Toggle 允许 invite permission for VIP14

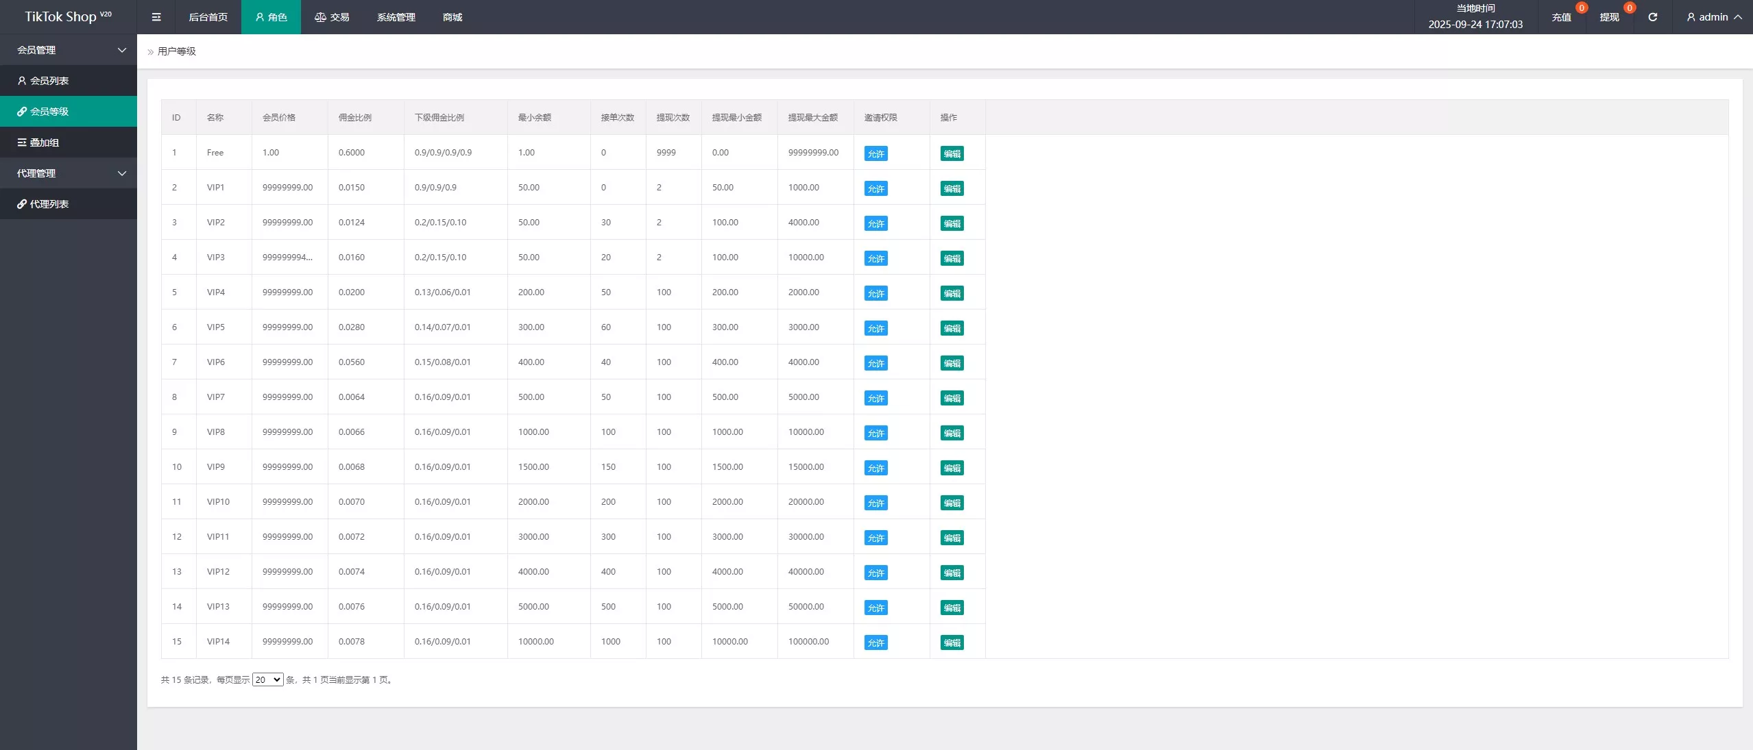click(875, 642)
